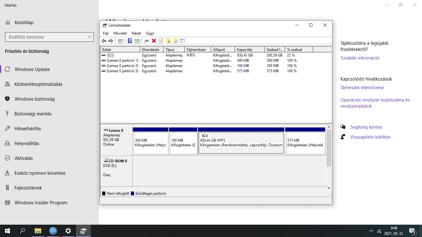This screenshot has height=237, width=422.
Task: Click the Segítség kérése chat icon
Action: (343, 127)
